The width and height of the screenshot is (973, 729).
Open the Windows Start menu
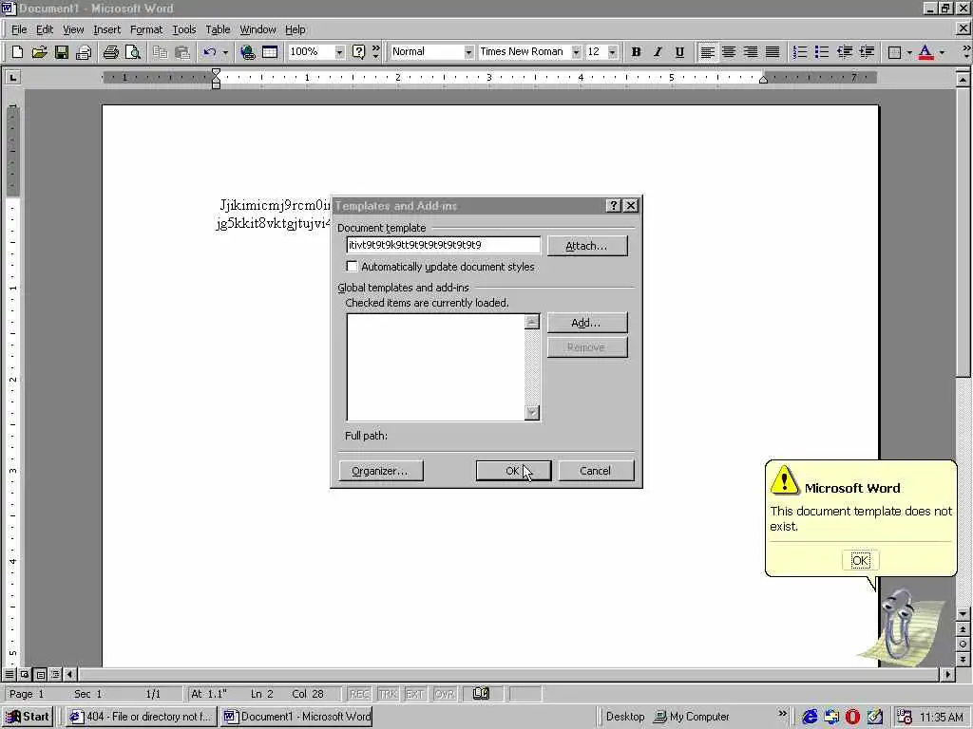tap(28, 717)
